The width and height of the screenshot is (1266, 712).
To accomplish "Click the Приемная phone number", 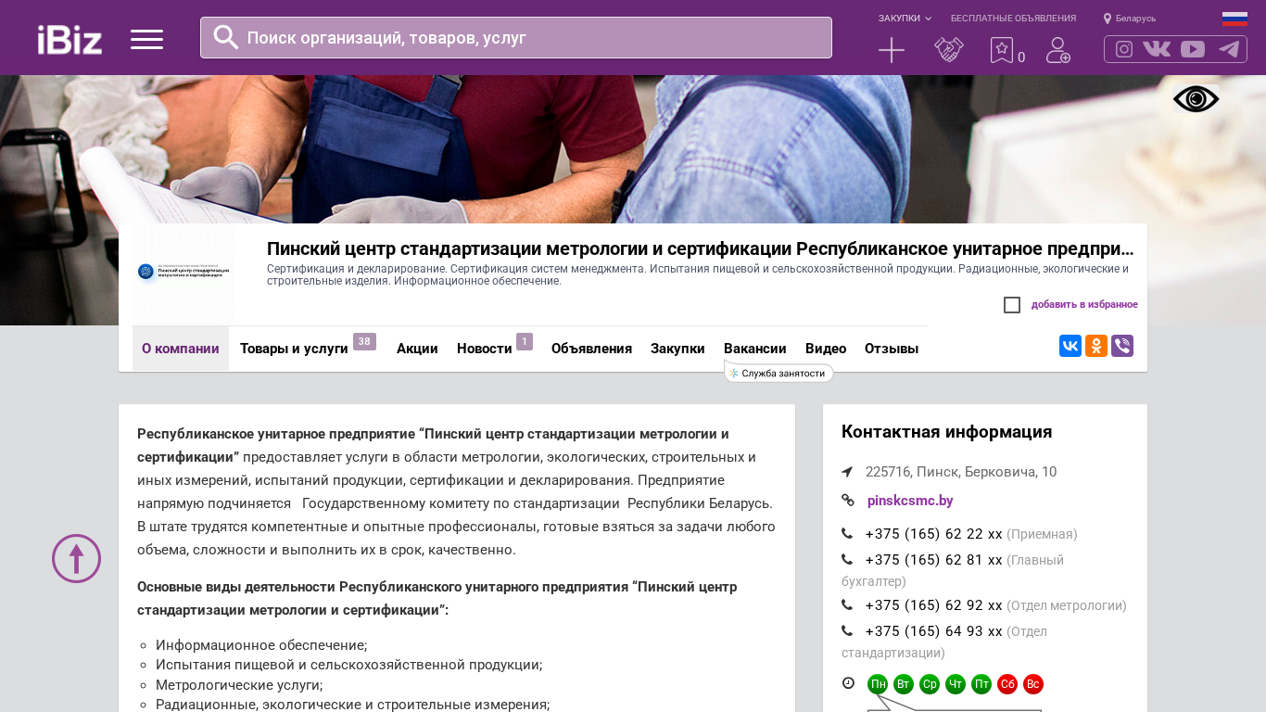I will [x=934, y=534].
